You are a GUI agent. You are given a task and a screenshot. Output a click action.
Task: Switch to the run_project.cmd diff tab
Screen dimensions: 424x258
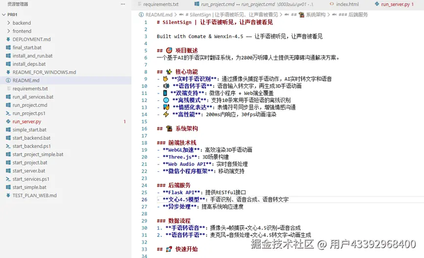pos(253,4)
